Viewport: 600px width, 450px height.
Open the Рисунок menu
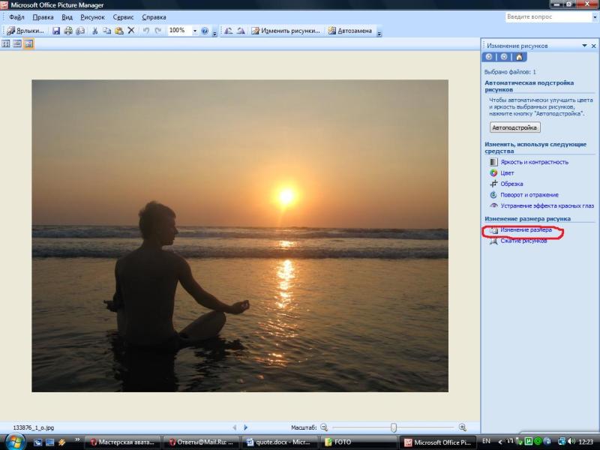[92, 16]
